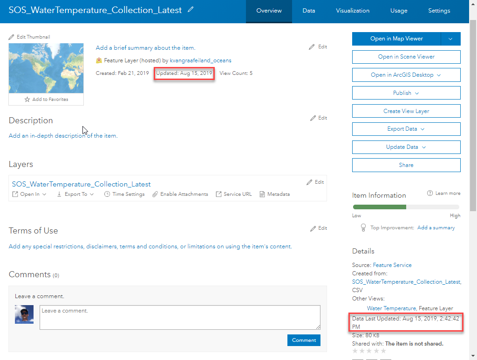Screen dimensions: 477x360
Task: Expand the layer's Open In chevron
Action: tap(44, 194)
